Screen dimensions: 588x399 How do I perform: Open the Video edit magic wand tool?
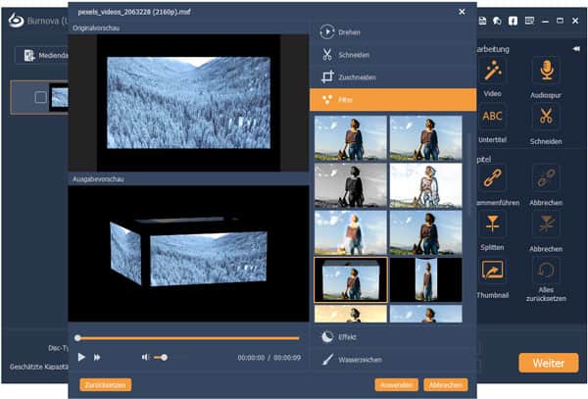[492, 70]
